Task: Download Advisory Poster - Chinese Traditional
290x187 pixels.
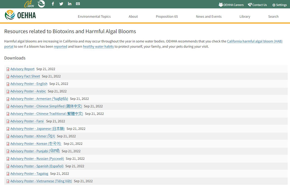Action: point(47,114)
